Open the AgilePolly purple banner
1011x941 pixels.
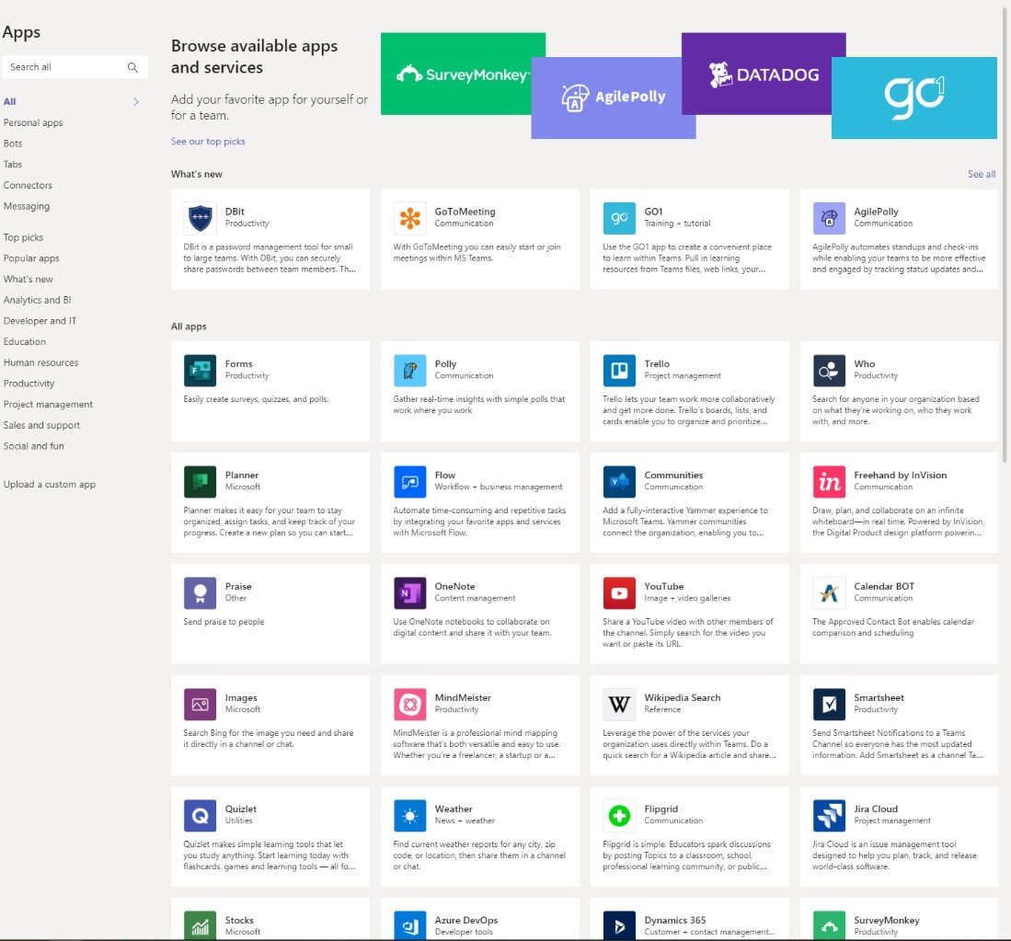[x=614, y=98]
